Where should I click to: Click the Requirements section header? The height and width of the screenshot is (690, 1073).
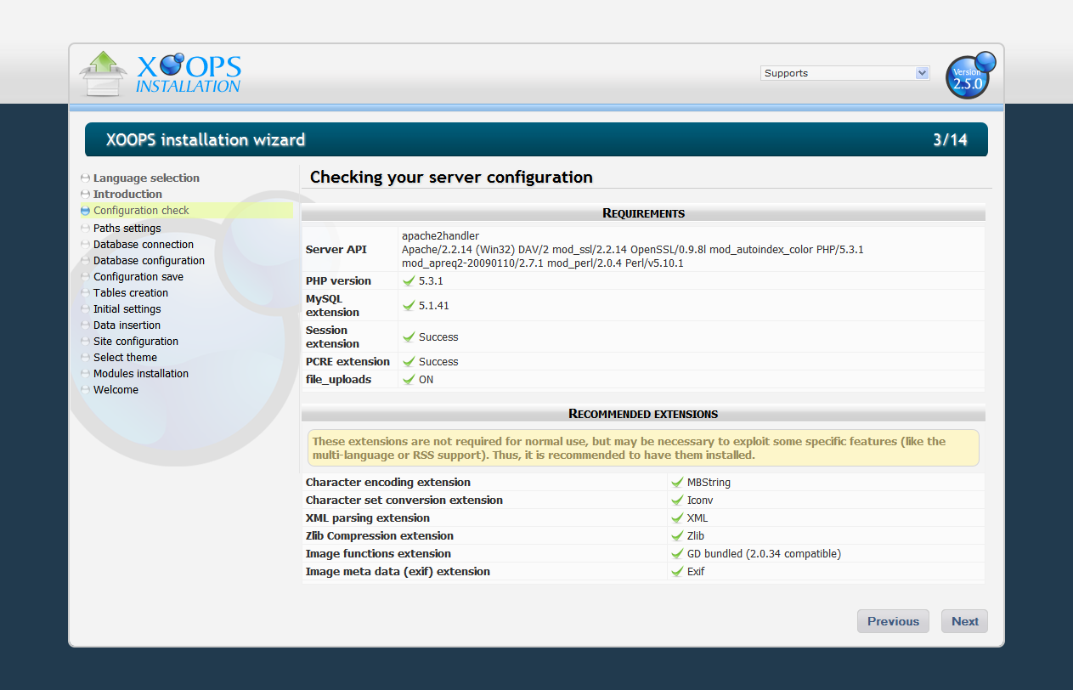pos(643,213)
